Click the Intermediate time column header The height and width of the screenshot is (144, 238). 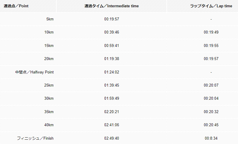pyautogui.click(x=112, y=6)
